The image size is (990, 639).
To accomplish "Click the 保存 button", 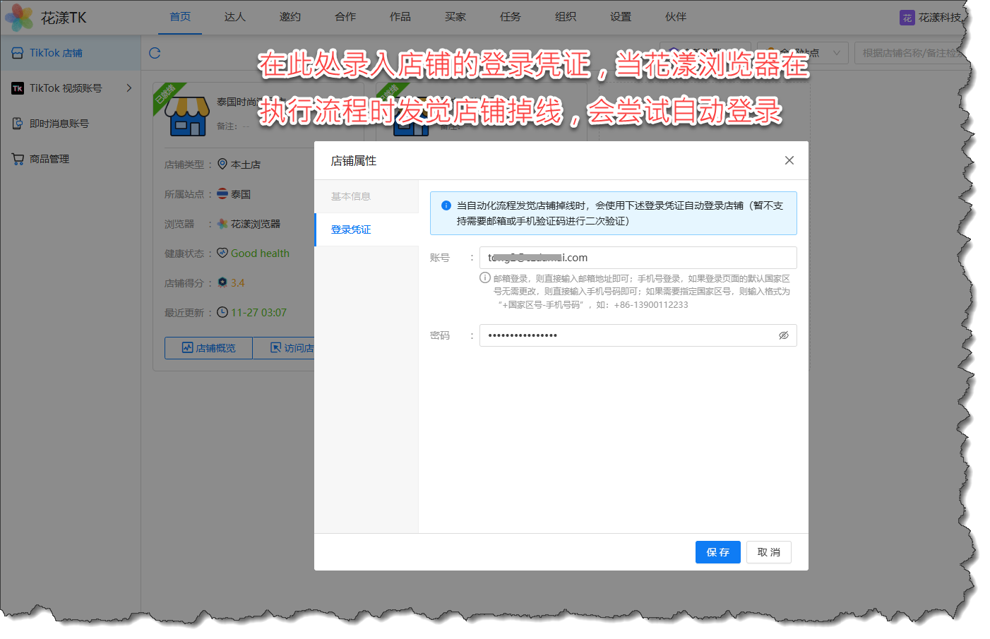I will point(717,552).
